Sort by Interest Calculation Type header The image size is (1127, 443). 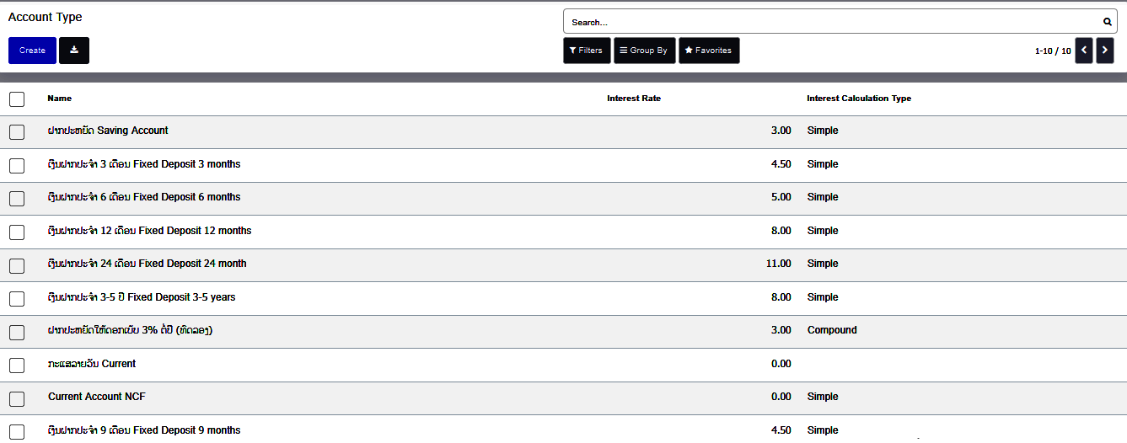pos(858,99)
